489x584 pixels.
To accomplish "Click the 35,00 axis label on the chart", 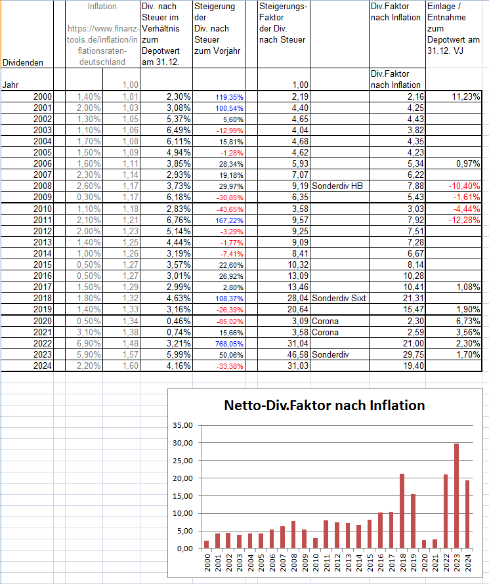I will 182,425.
